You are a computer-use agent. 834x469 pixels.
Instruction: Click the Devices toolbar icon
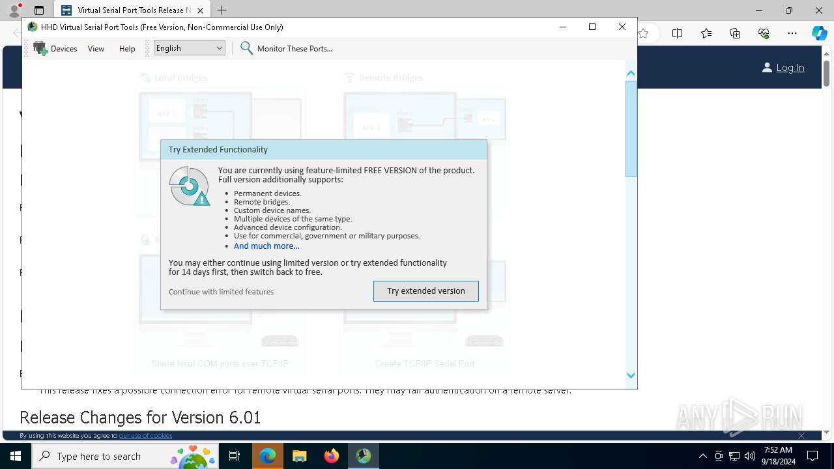click(x=40, y=48)
